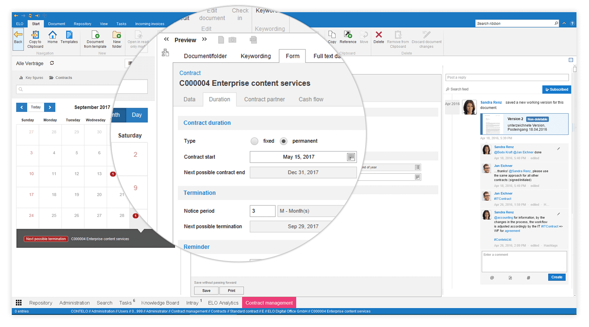589x327 pixels.
Task: Switch to Document/folder tab
Action: 205,56
